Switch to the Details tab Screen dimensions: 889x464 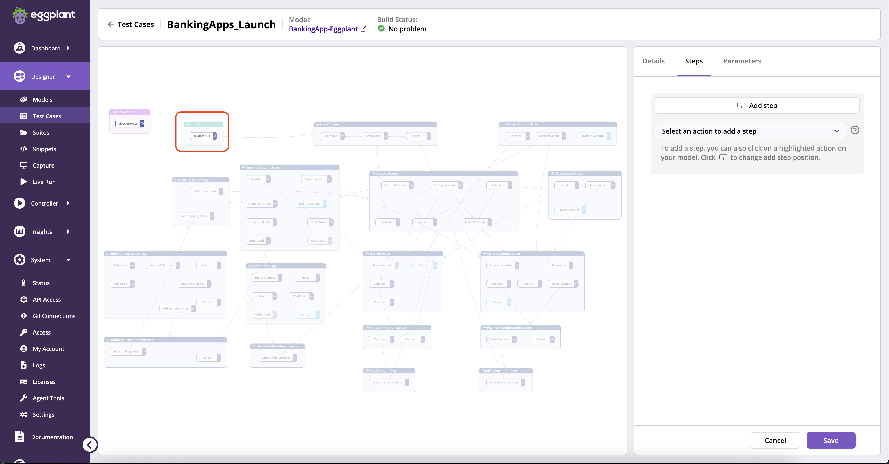click(x=653, y=60)
